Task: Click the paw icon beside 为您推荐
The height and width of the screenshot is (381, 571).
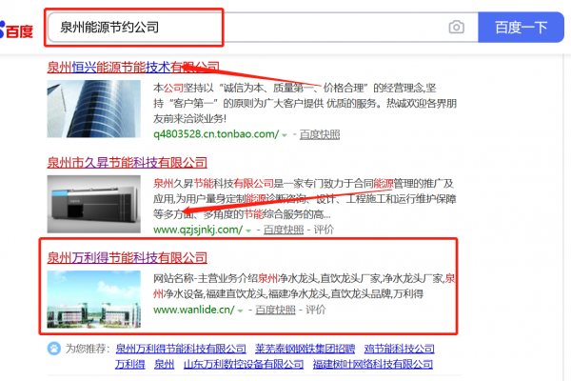Action: click(x=54, y=349)
